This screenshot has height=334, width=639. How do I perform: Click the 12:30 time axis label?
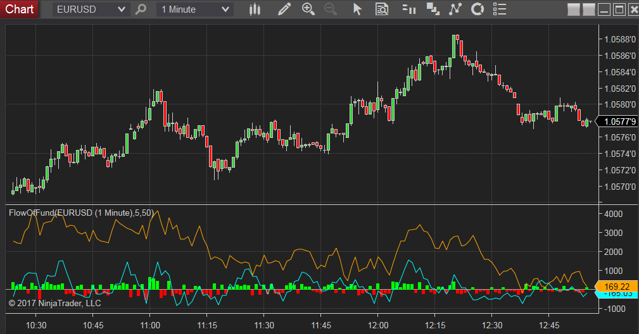pos(492,325)
